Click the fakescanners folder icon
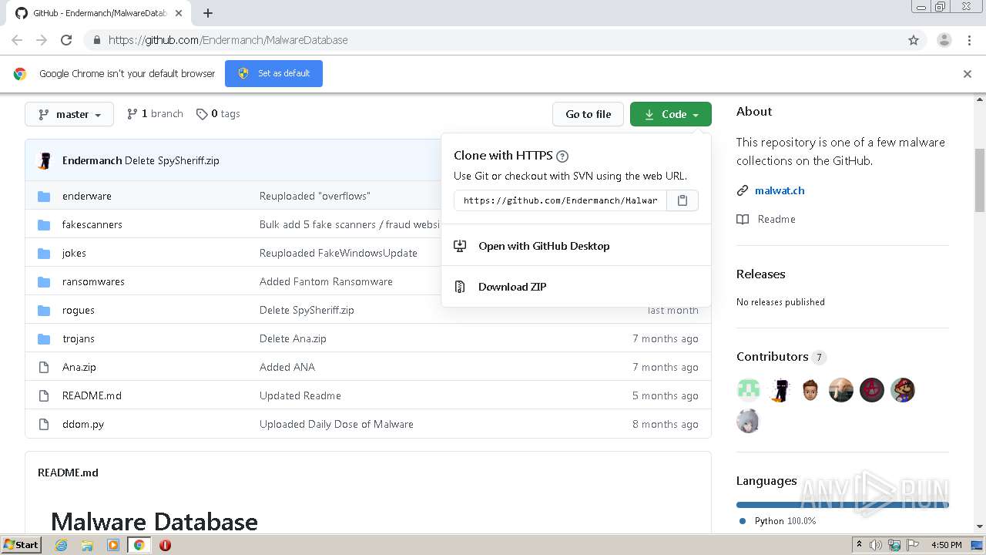The width and height of the screenshot is (986, 555). pos(44,225)
